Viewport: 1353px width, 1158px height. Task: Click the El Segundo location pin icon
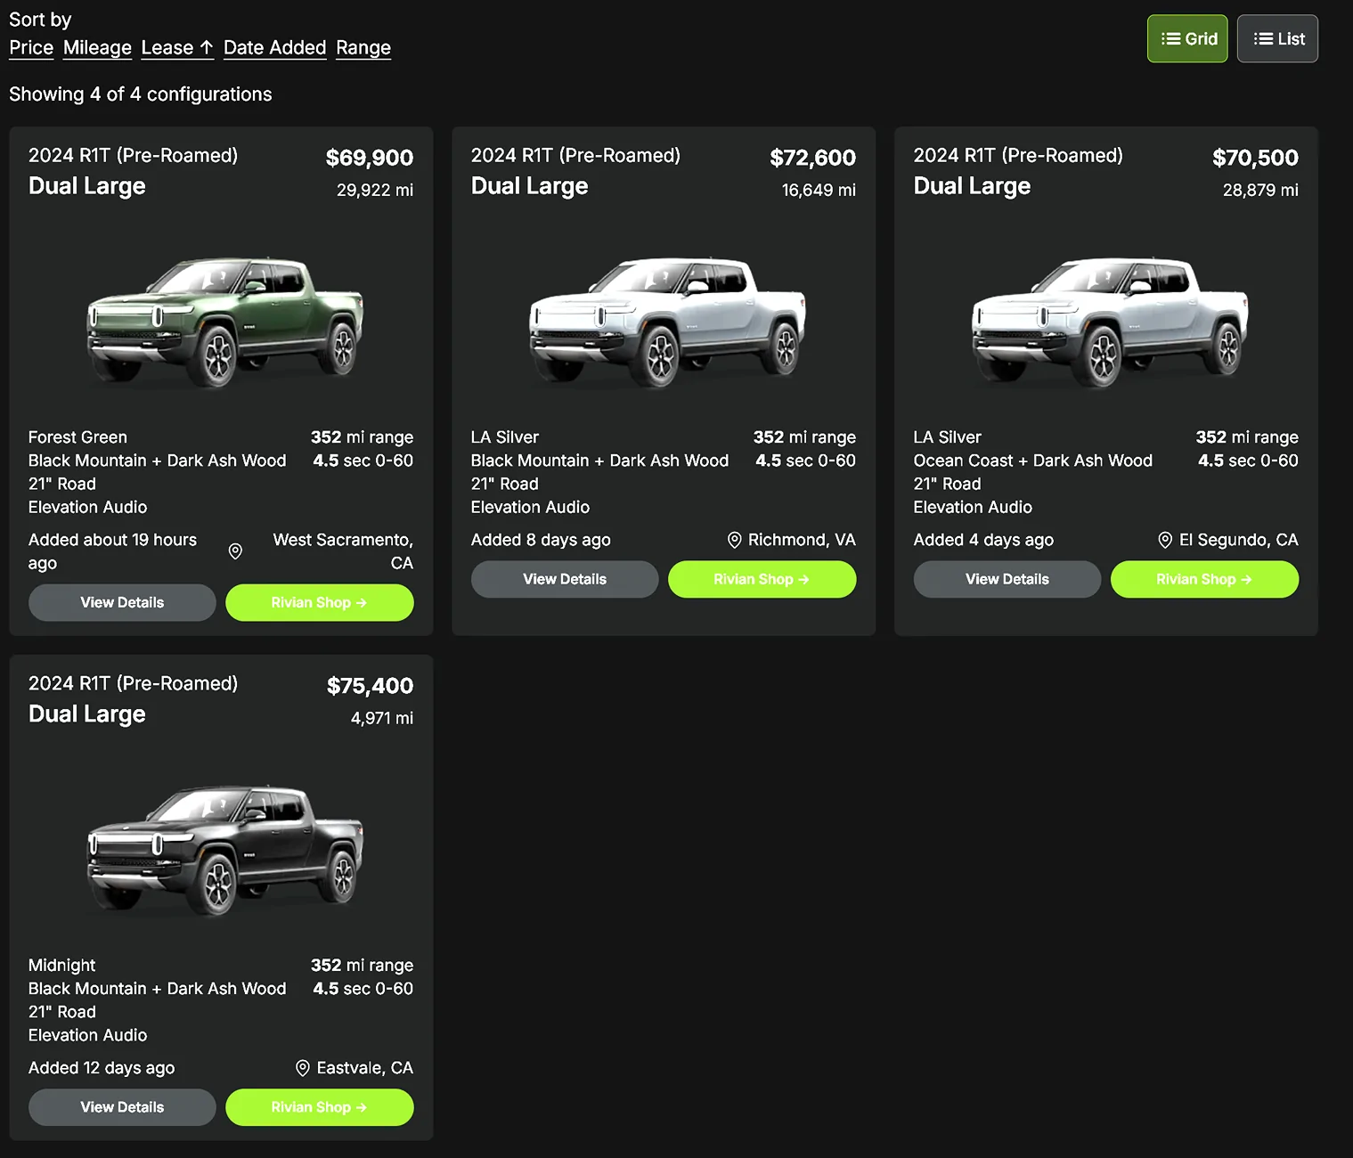[x=1165, y=540]
